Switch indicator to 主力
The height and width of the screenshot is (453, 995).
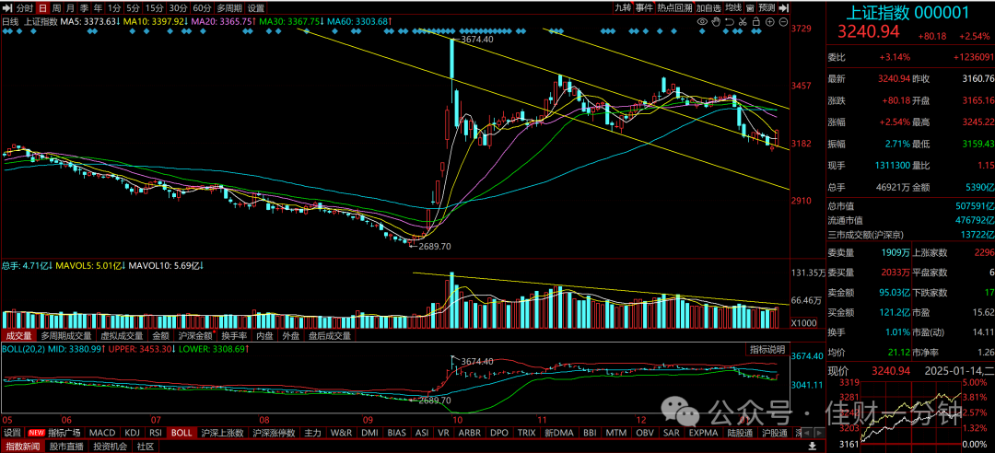click(x=312, y=433)
